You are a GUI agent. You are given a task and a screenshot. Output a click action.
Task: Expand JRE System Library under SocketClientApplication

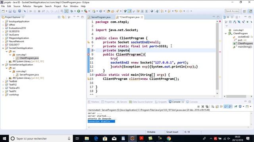(7, 62)
